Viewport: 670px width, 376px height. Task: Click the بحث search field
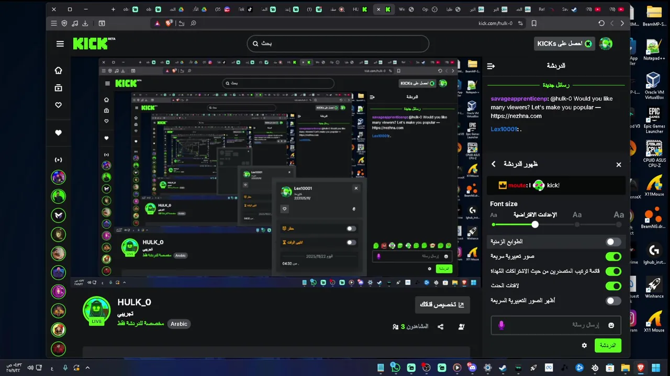point(338,44)
